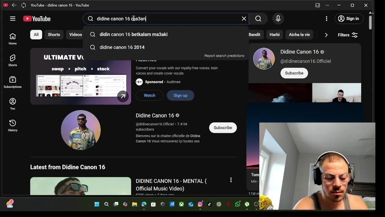Open Instagram from taskbar

[x=200, y=204]
